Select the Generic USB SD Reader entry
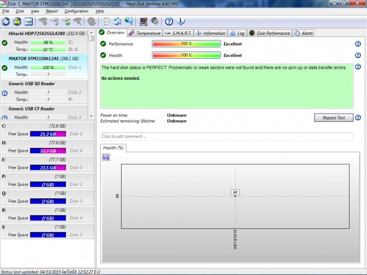This screenshot has width=367, height=275. pos(44,92)
